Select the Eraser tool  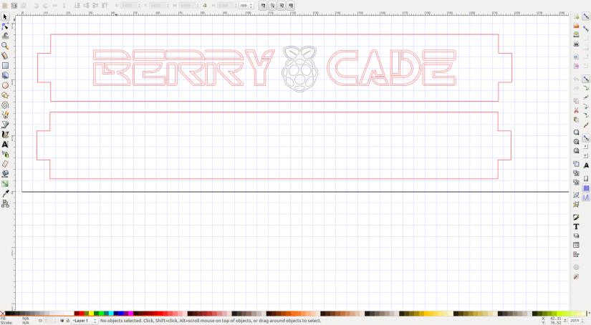[5, 164]
